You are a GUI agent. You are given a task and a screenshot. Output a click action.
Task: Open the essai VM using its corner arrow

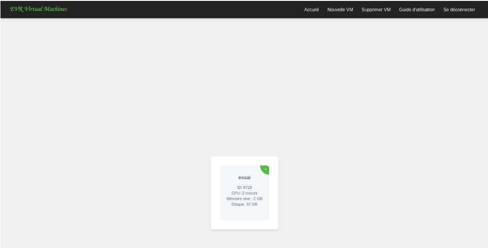pyautogui.click(x=265, y=169)
